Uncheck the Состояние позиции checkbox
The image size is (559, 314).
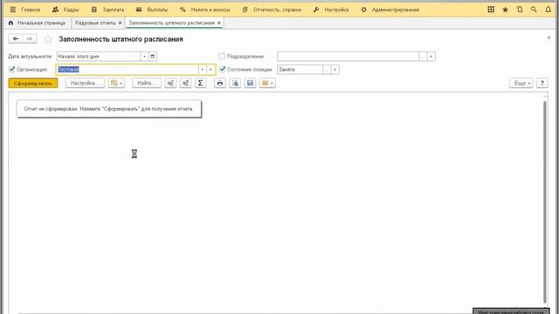[223, 69]
